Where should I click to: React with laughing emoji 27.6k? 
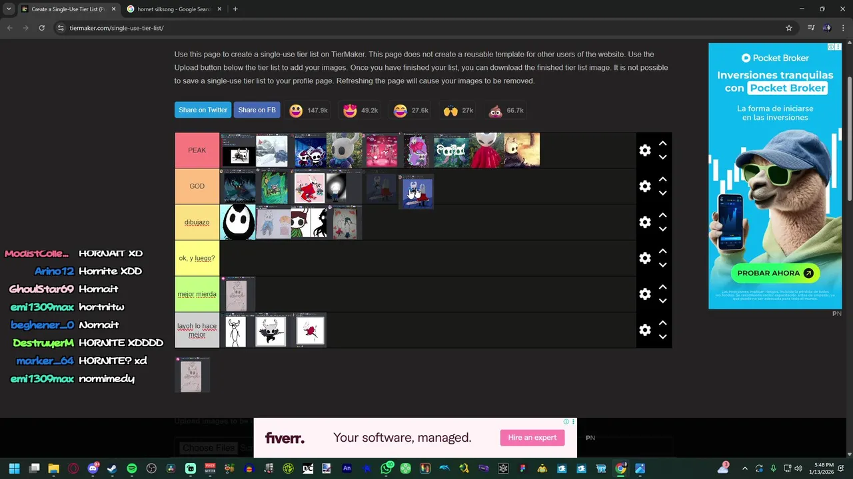411,110
